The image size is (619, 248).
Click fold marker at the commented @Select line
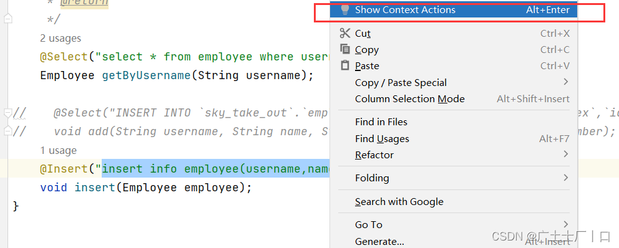coord(8,113)
